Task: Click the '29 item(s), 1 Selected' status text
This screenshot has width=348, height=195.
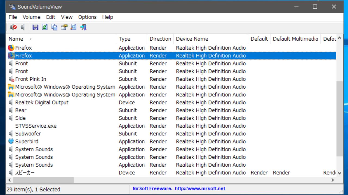Action: [33, 189]
